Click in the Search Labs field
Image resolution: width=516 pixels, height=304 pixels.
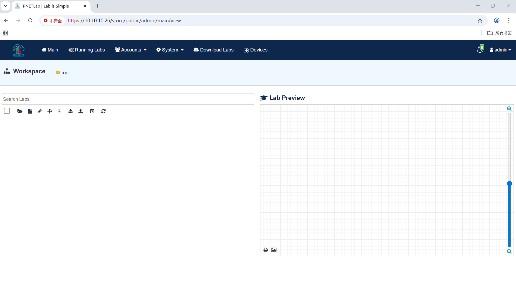point(128,99)
